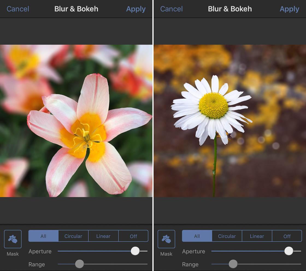Select the All blur mode on the right
The image size is (306, 271).
197,236
